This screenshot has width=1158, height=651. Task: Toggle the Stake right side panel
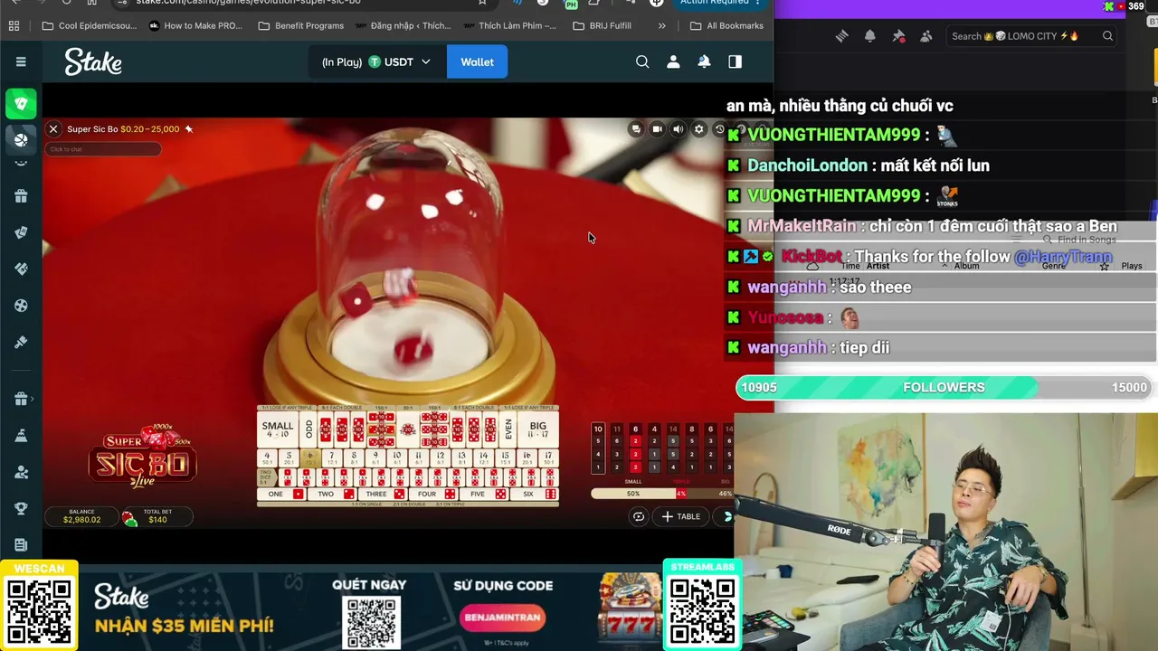735,61
